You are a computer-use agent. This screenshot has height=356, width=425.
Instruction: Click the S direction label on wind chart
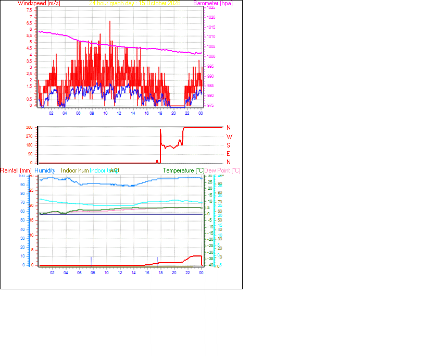tap(228, 145)
